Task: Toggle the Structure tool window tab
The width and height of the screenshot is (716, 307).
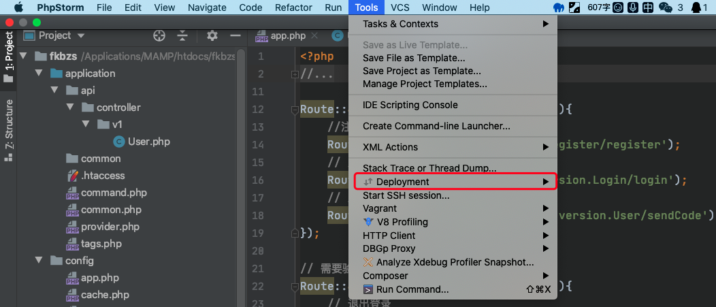Action: tap(9, 129)
